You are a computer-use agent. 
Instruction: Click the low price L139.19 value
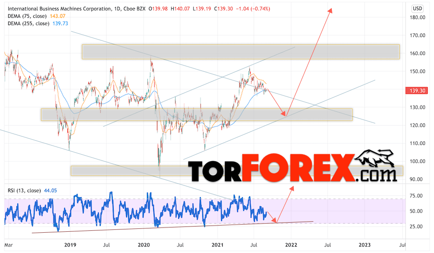tap(202, 9)
